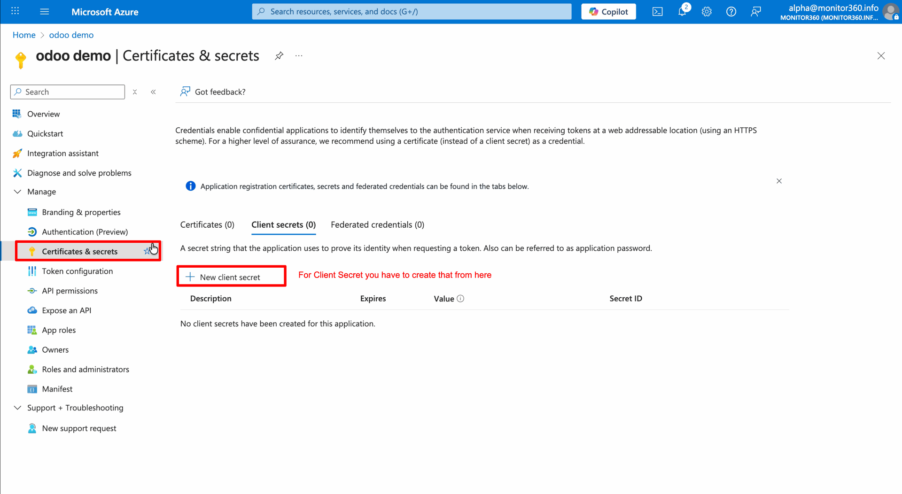Collapse the sidebar menu with double chevron
Image resolution: width=902 pixels, height=494 pixels.
153,92
